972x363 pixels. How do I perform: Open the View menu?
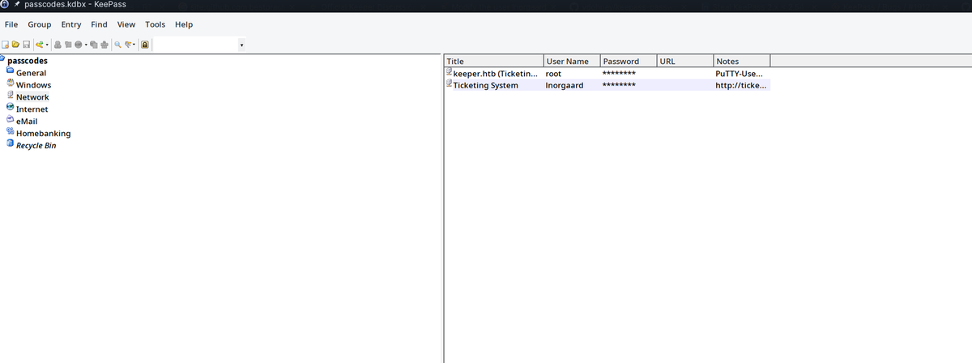click(x=126, y=24)
